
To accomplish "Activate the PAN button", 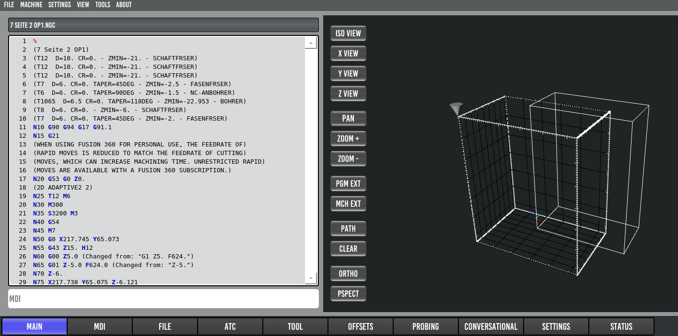I will pos(348,119).
